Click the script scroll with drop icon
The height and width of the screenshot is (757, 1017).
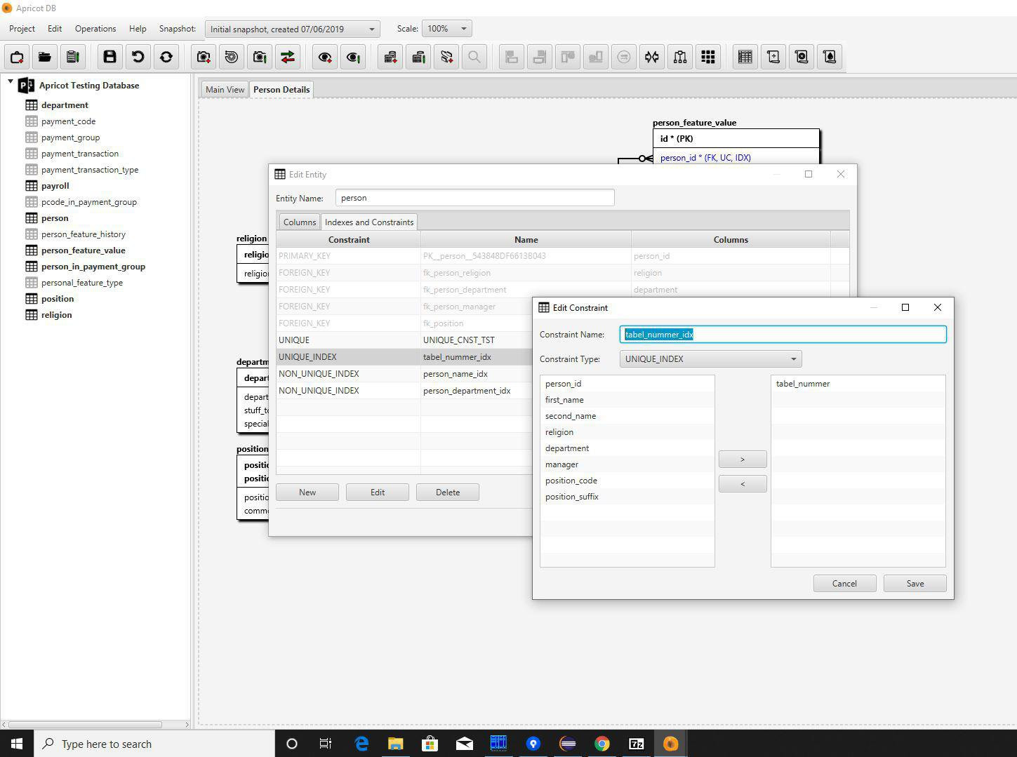830,57
